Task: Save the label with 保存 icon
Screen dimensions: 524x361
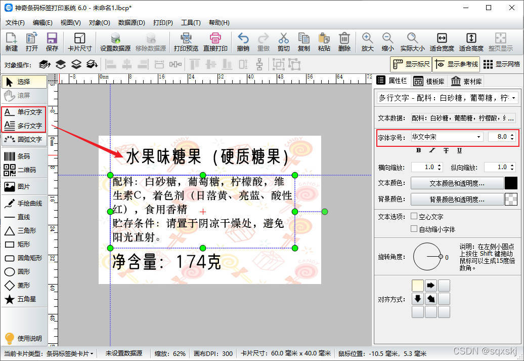Action: pos(52,42)
